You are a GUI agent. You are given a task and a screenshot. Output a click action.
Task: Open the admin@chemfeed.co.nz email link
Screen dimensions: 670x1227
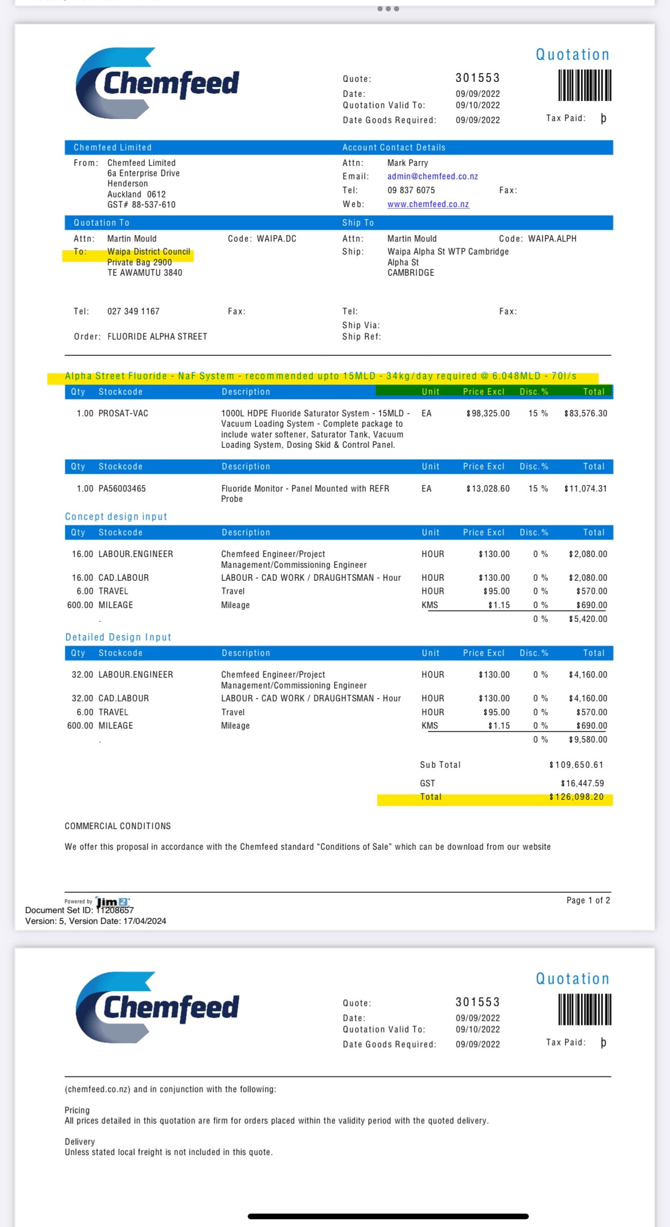[x=433, y=176]
